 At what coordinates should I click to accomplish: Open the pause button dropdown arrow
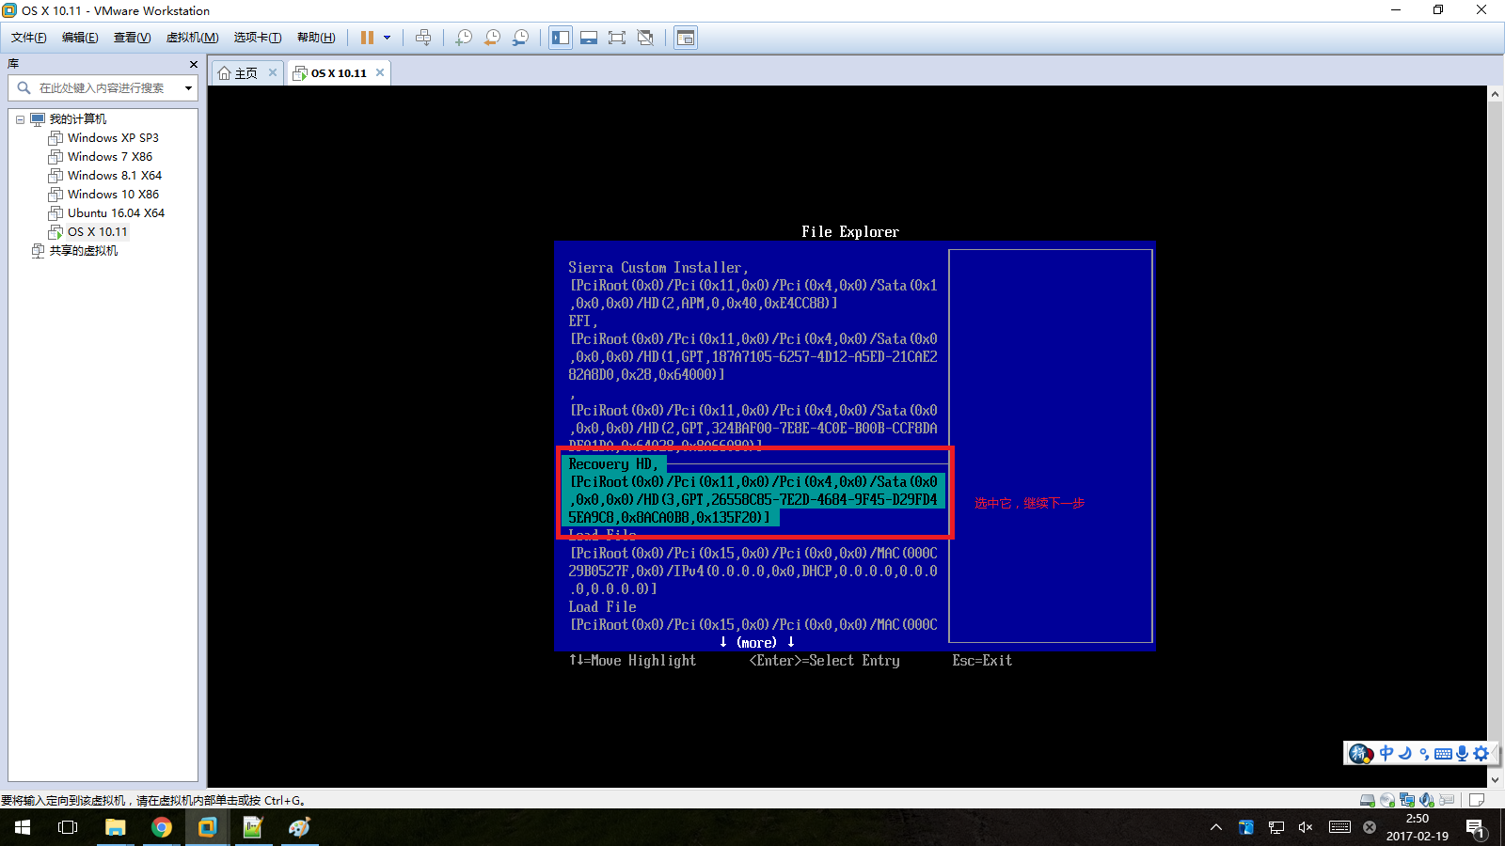(x=386, y=38)
